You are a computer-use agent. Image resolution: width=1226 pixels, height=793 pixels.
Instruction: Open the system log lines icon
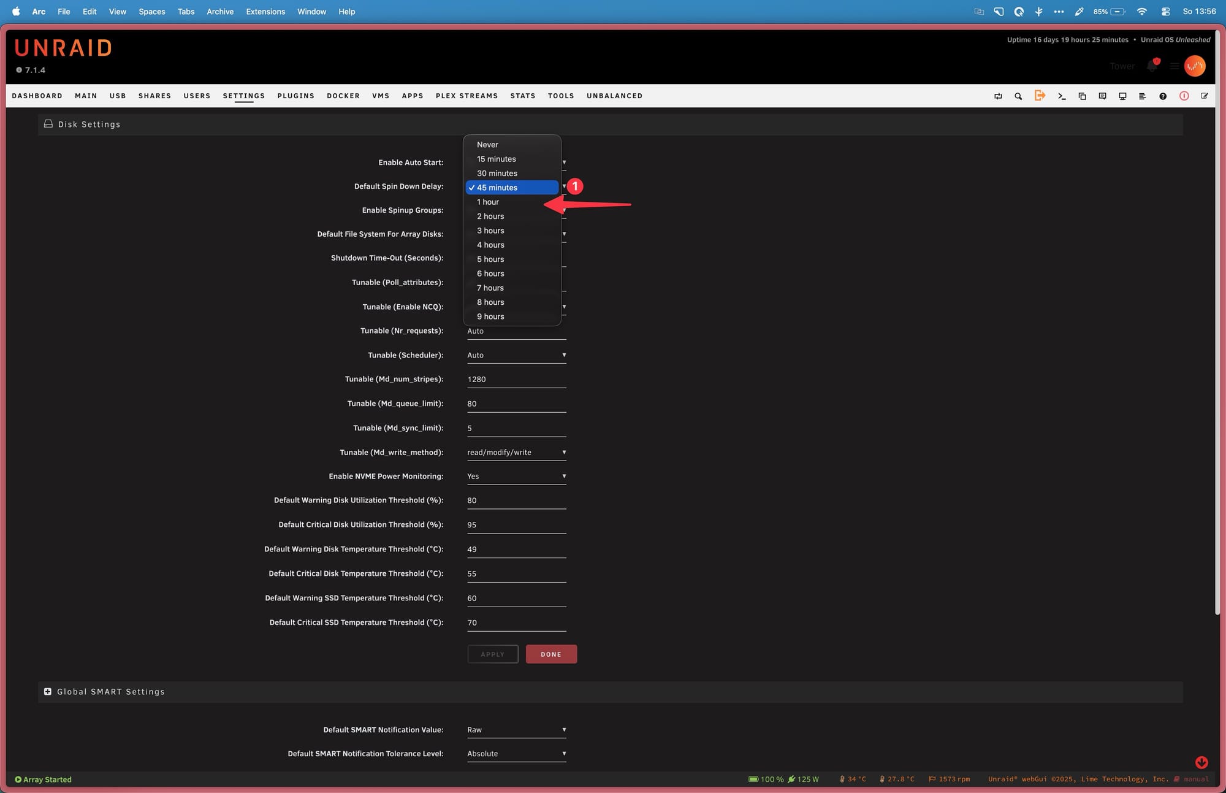pos(1143,96)
